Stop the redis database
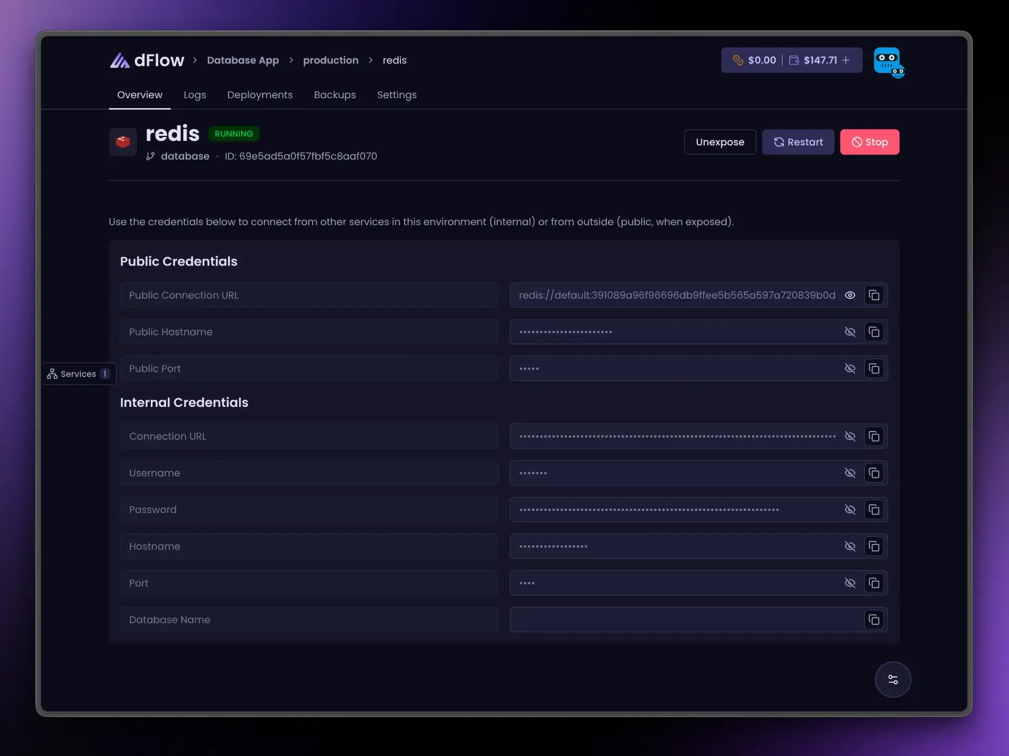The image size is (1009, 756). click(x=869, y=142)
